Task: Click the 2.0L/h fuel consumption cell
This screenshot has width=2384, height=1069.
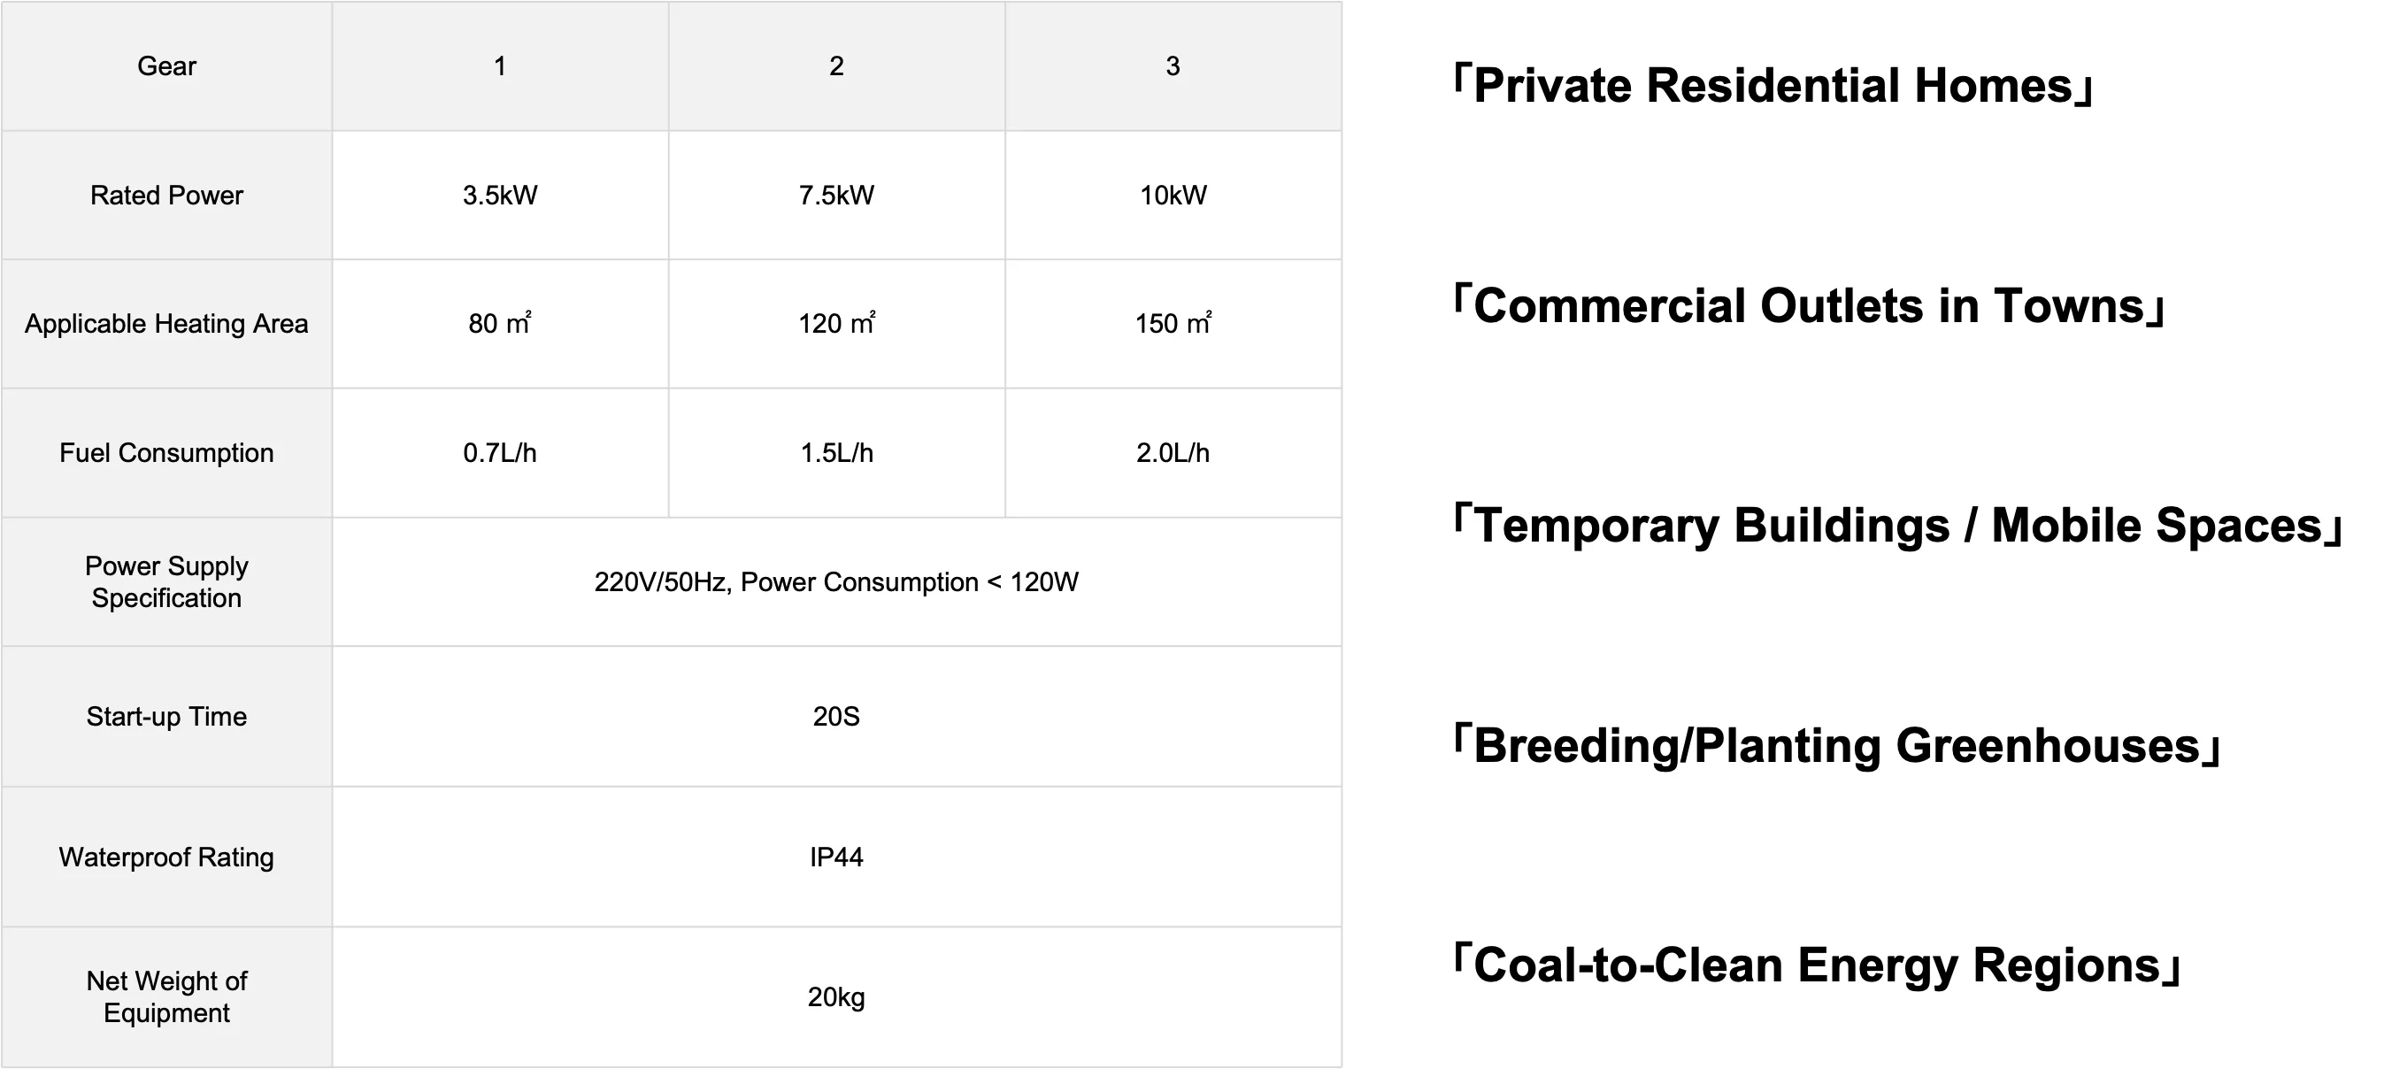Action: point(1173,452)
